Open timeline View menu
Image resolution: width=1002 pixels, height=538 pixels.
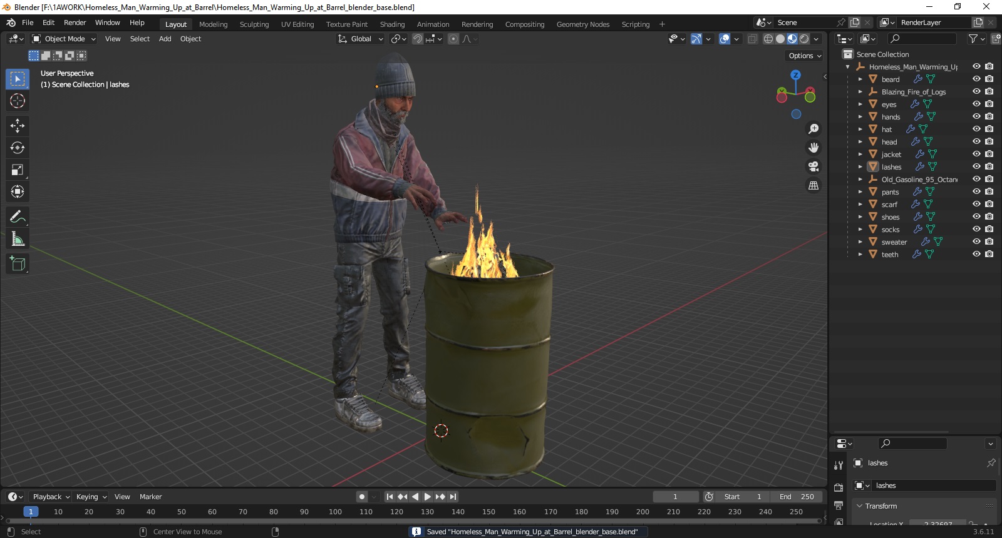tap(122, 497)
